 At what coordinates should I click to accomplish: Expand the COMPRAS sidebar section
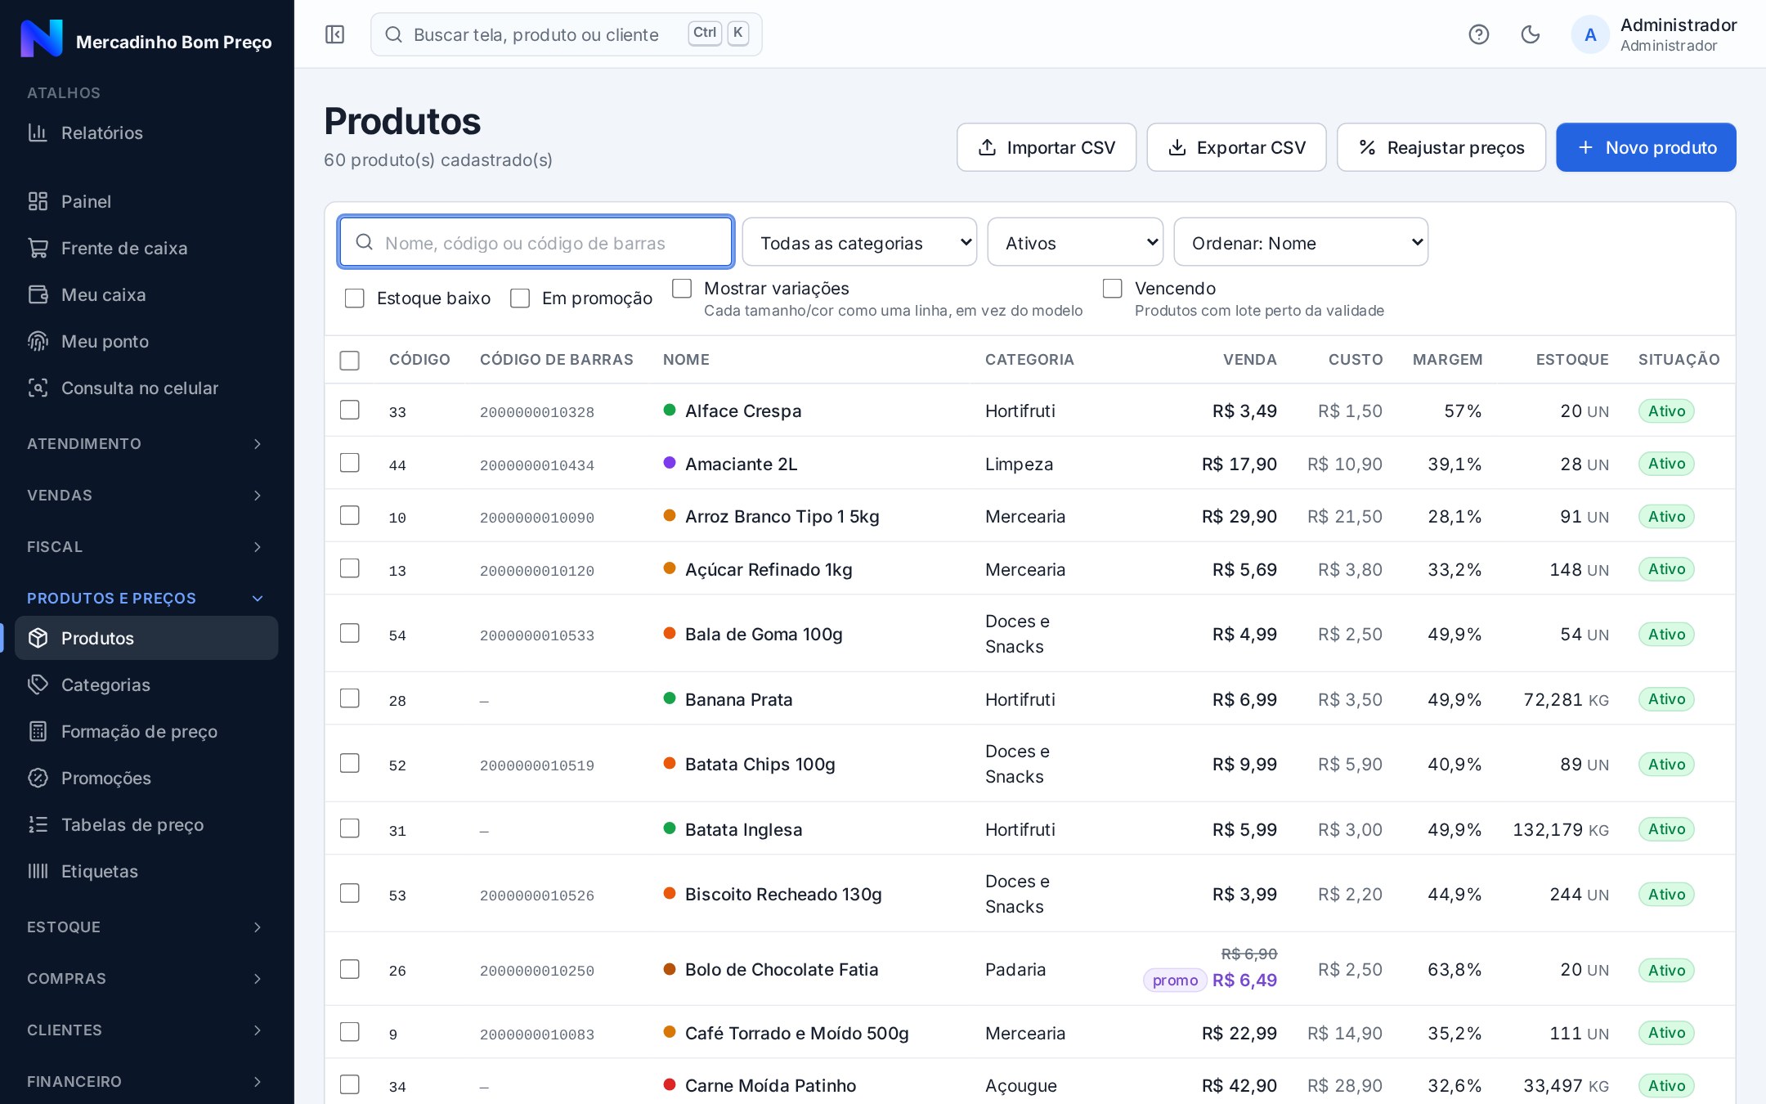click(146, 978)
